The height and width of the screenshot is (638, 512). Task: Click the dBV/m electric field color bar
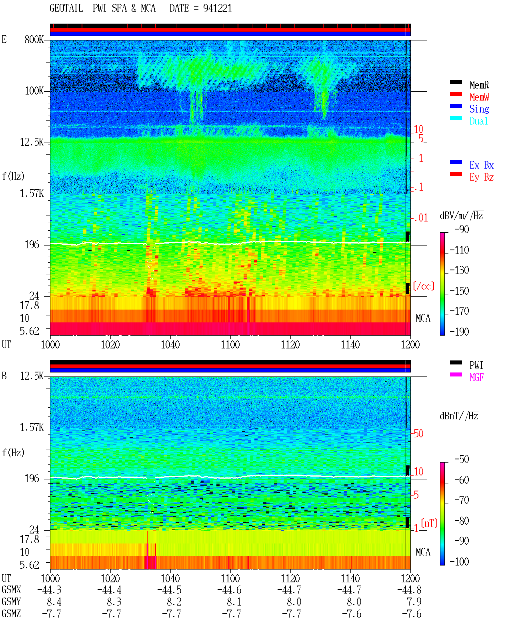point(442,284)
